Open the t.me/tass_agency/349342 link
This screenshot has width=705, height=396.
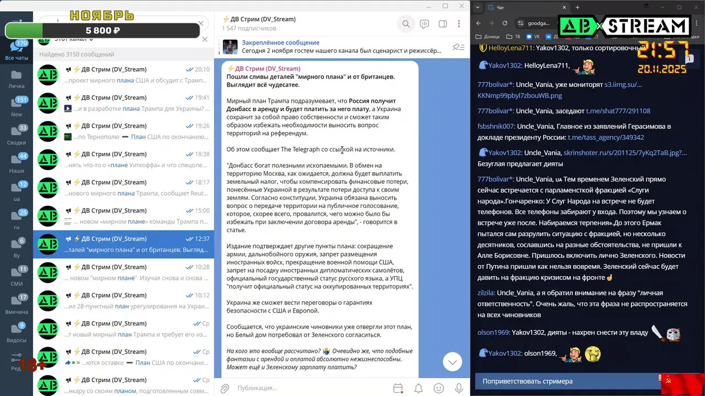coord(606,137)
